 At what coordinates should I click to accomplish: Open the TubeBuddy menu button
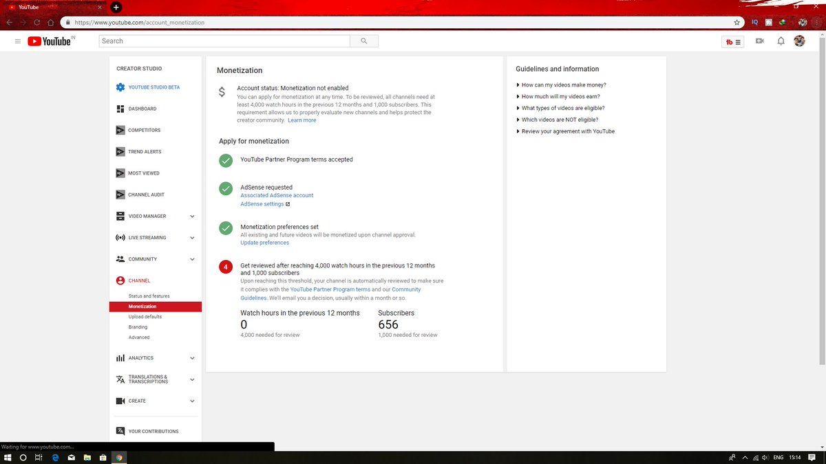(x=733, y=41)
